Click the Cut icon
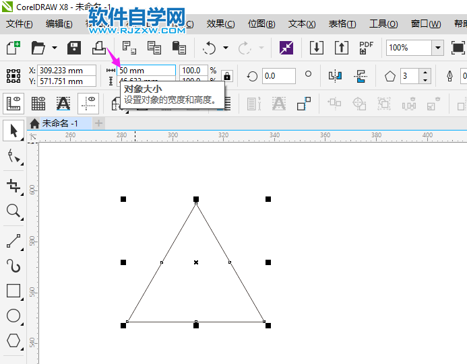 click(x=129, y=48)
